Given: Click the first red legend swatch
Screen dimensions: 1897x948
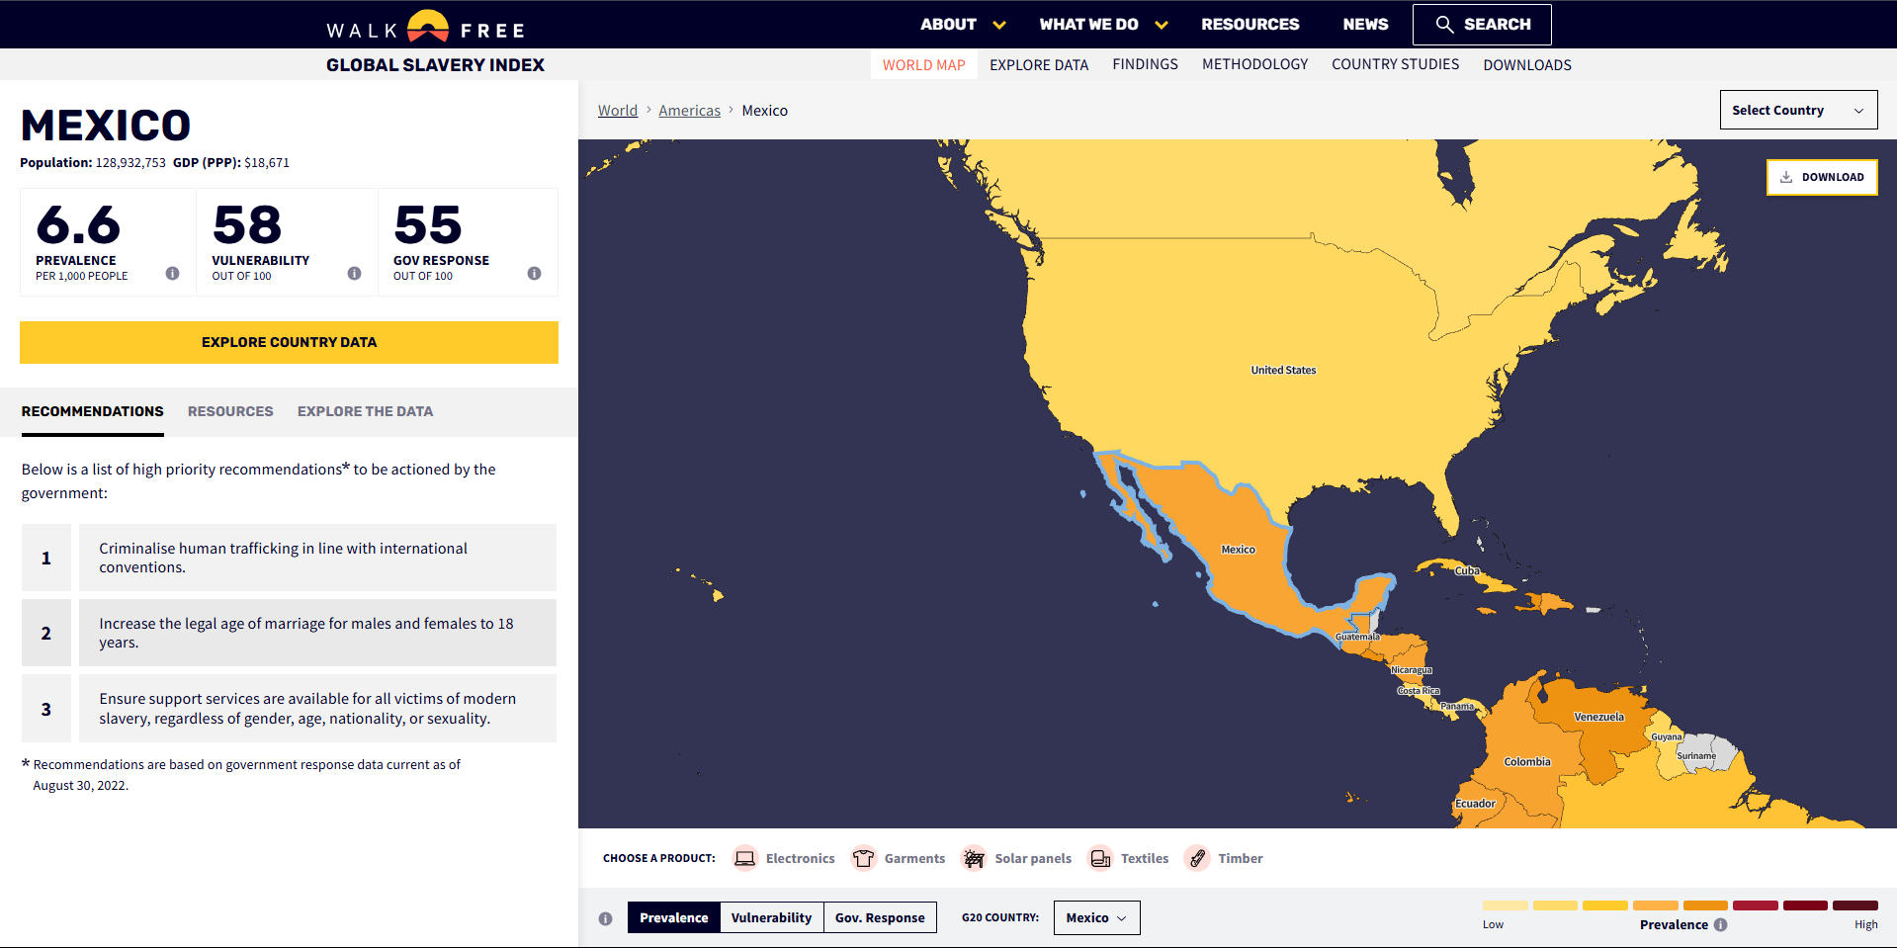Looking at the screenshot, I should pyautogui.click(x=1756, y=905).
